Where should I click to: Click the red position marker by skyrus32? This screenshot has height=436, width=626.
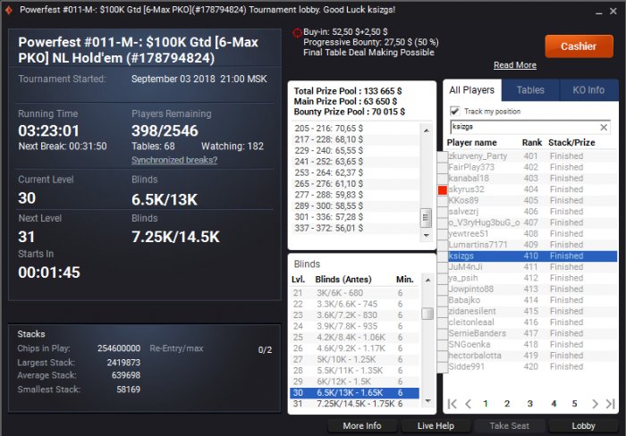(443, 190)
